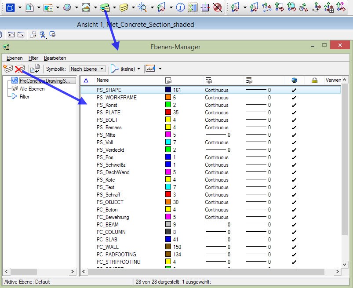Toggle the check mark in the PS_PLATE row
353x288 pixels.
click(x=294, y=113)
